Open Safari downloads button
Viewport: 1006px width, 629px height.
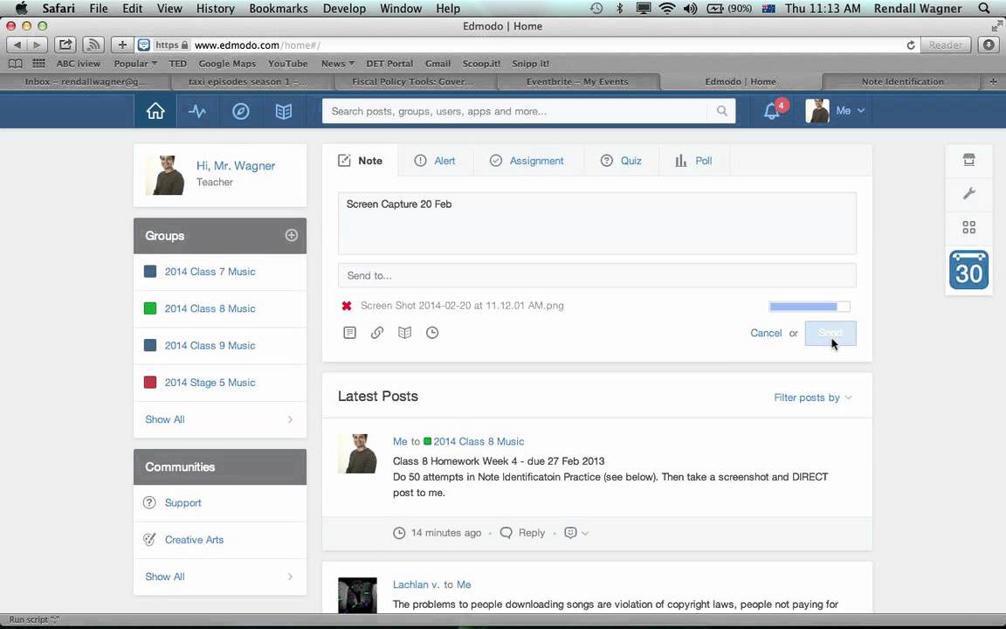[989, 45]
